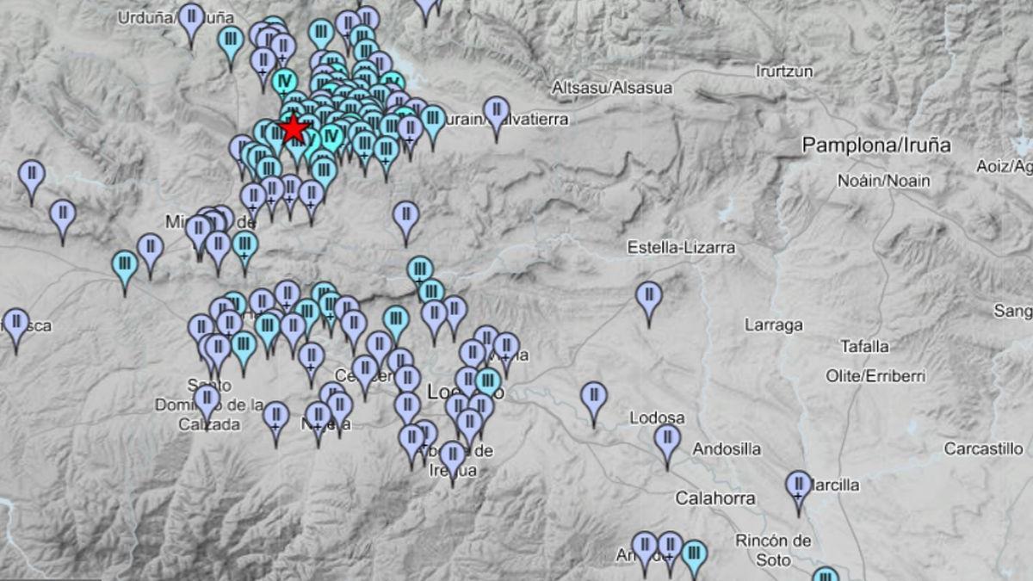The width and height of the screenshot is (1033, 581).
Task: Select the Altsasu/Alsasua town label
Action: click(612, 88)
